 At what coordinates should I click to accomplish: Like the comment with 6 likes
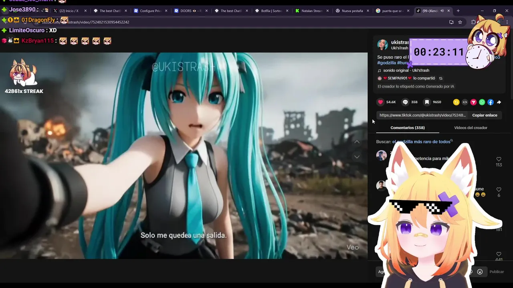click(x=499, y=190)
